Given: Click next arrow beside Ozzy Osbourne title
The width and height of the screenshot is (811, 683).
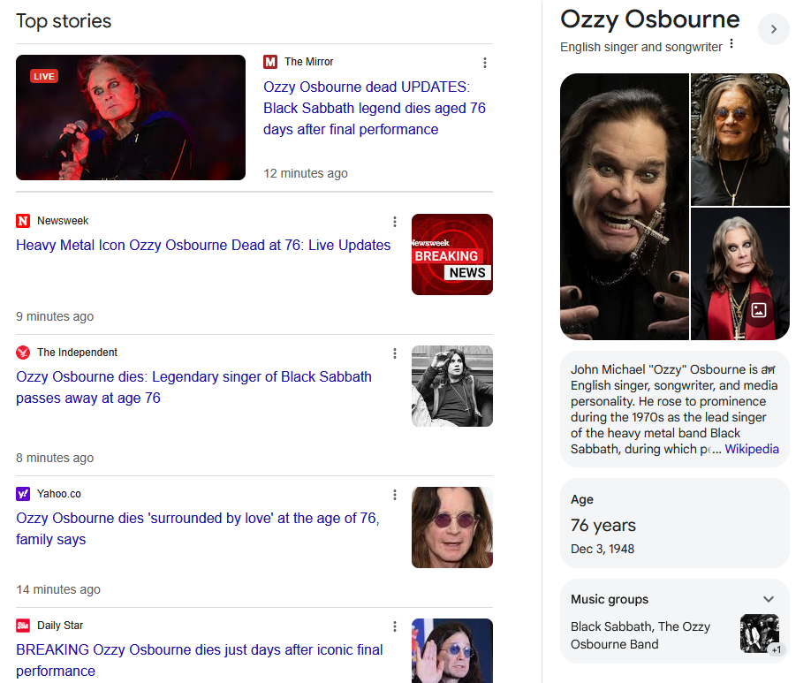Looking at the screenshot, I should point(773,29).
